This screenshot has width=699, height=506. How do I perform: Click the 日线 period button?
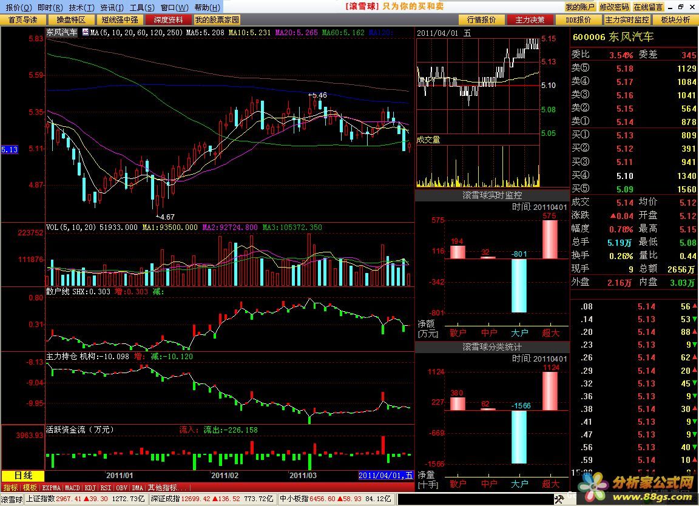[x=23, y=476]
